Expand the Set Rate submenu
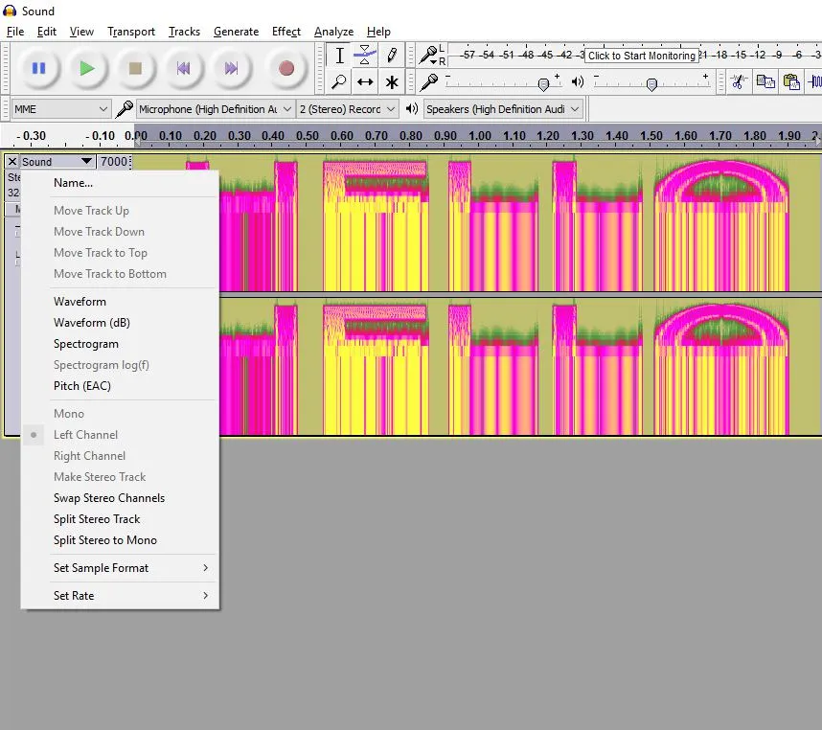Image resolution: width=822 pixels, height=730 pixels. click(x=75, y=595)
